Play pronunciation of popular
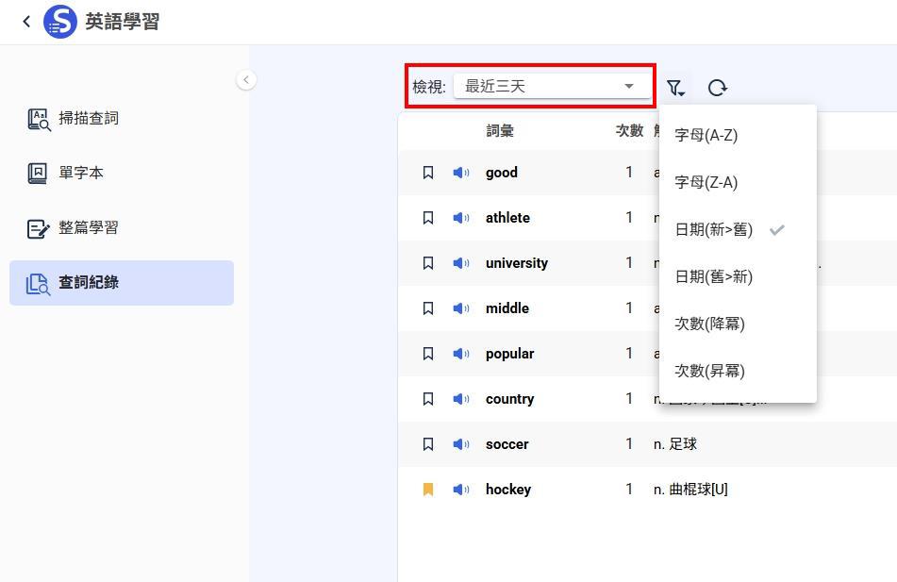The height and width of the screenshot is (582, 897). coord(460,354)
